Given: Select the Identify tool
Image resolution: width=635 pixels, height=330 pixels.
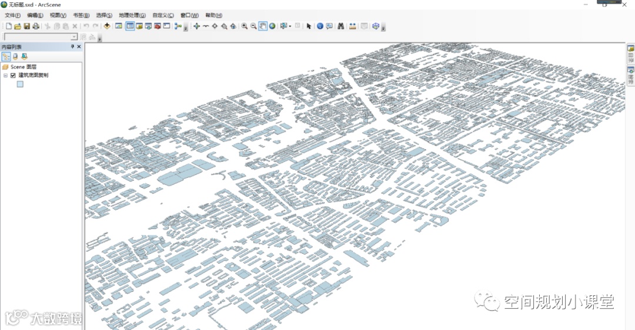Looking at the screenshot, I should coord(320,26).
